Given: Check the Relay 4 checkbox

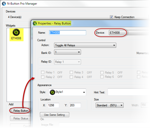Looking at the screenshot, I should (71, 77).
